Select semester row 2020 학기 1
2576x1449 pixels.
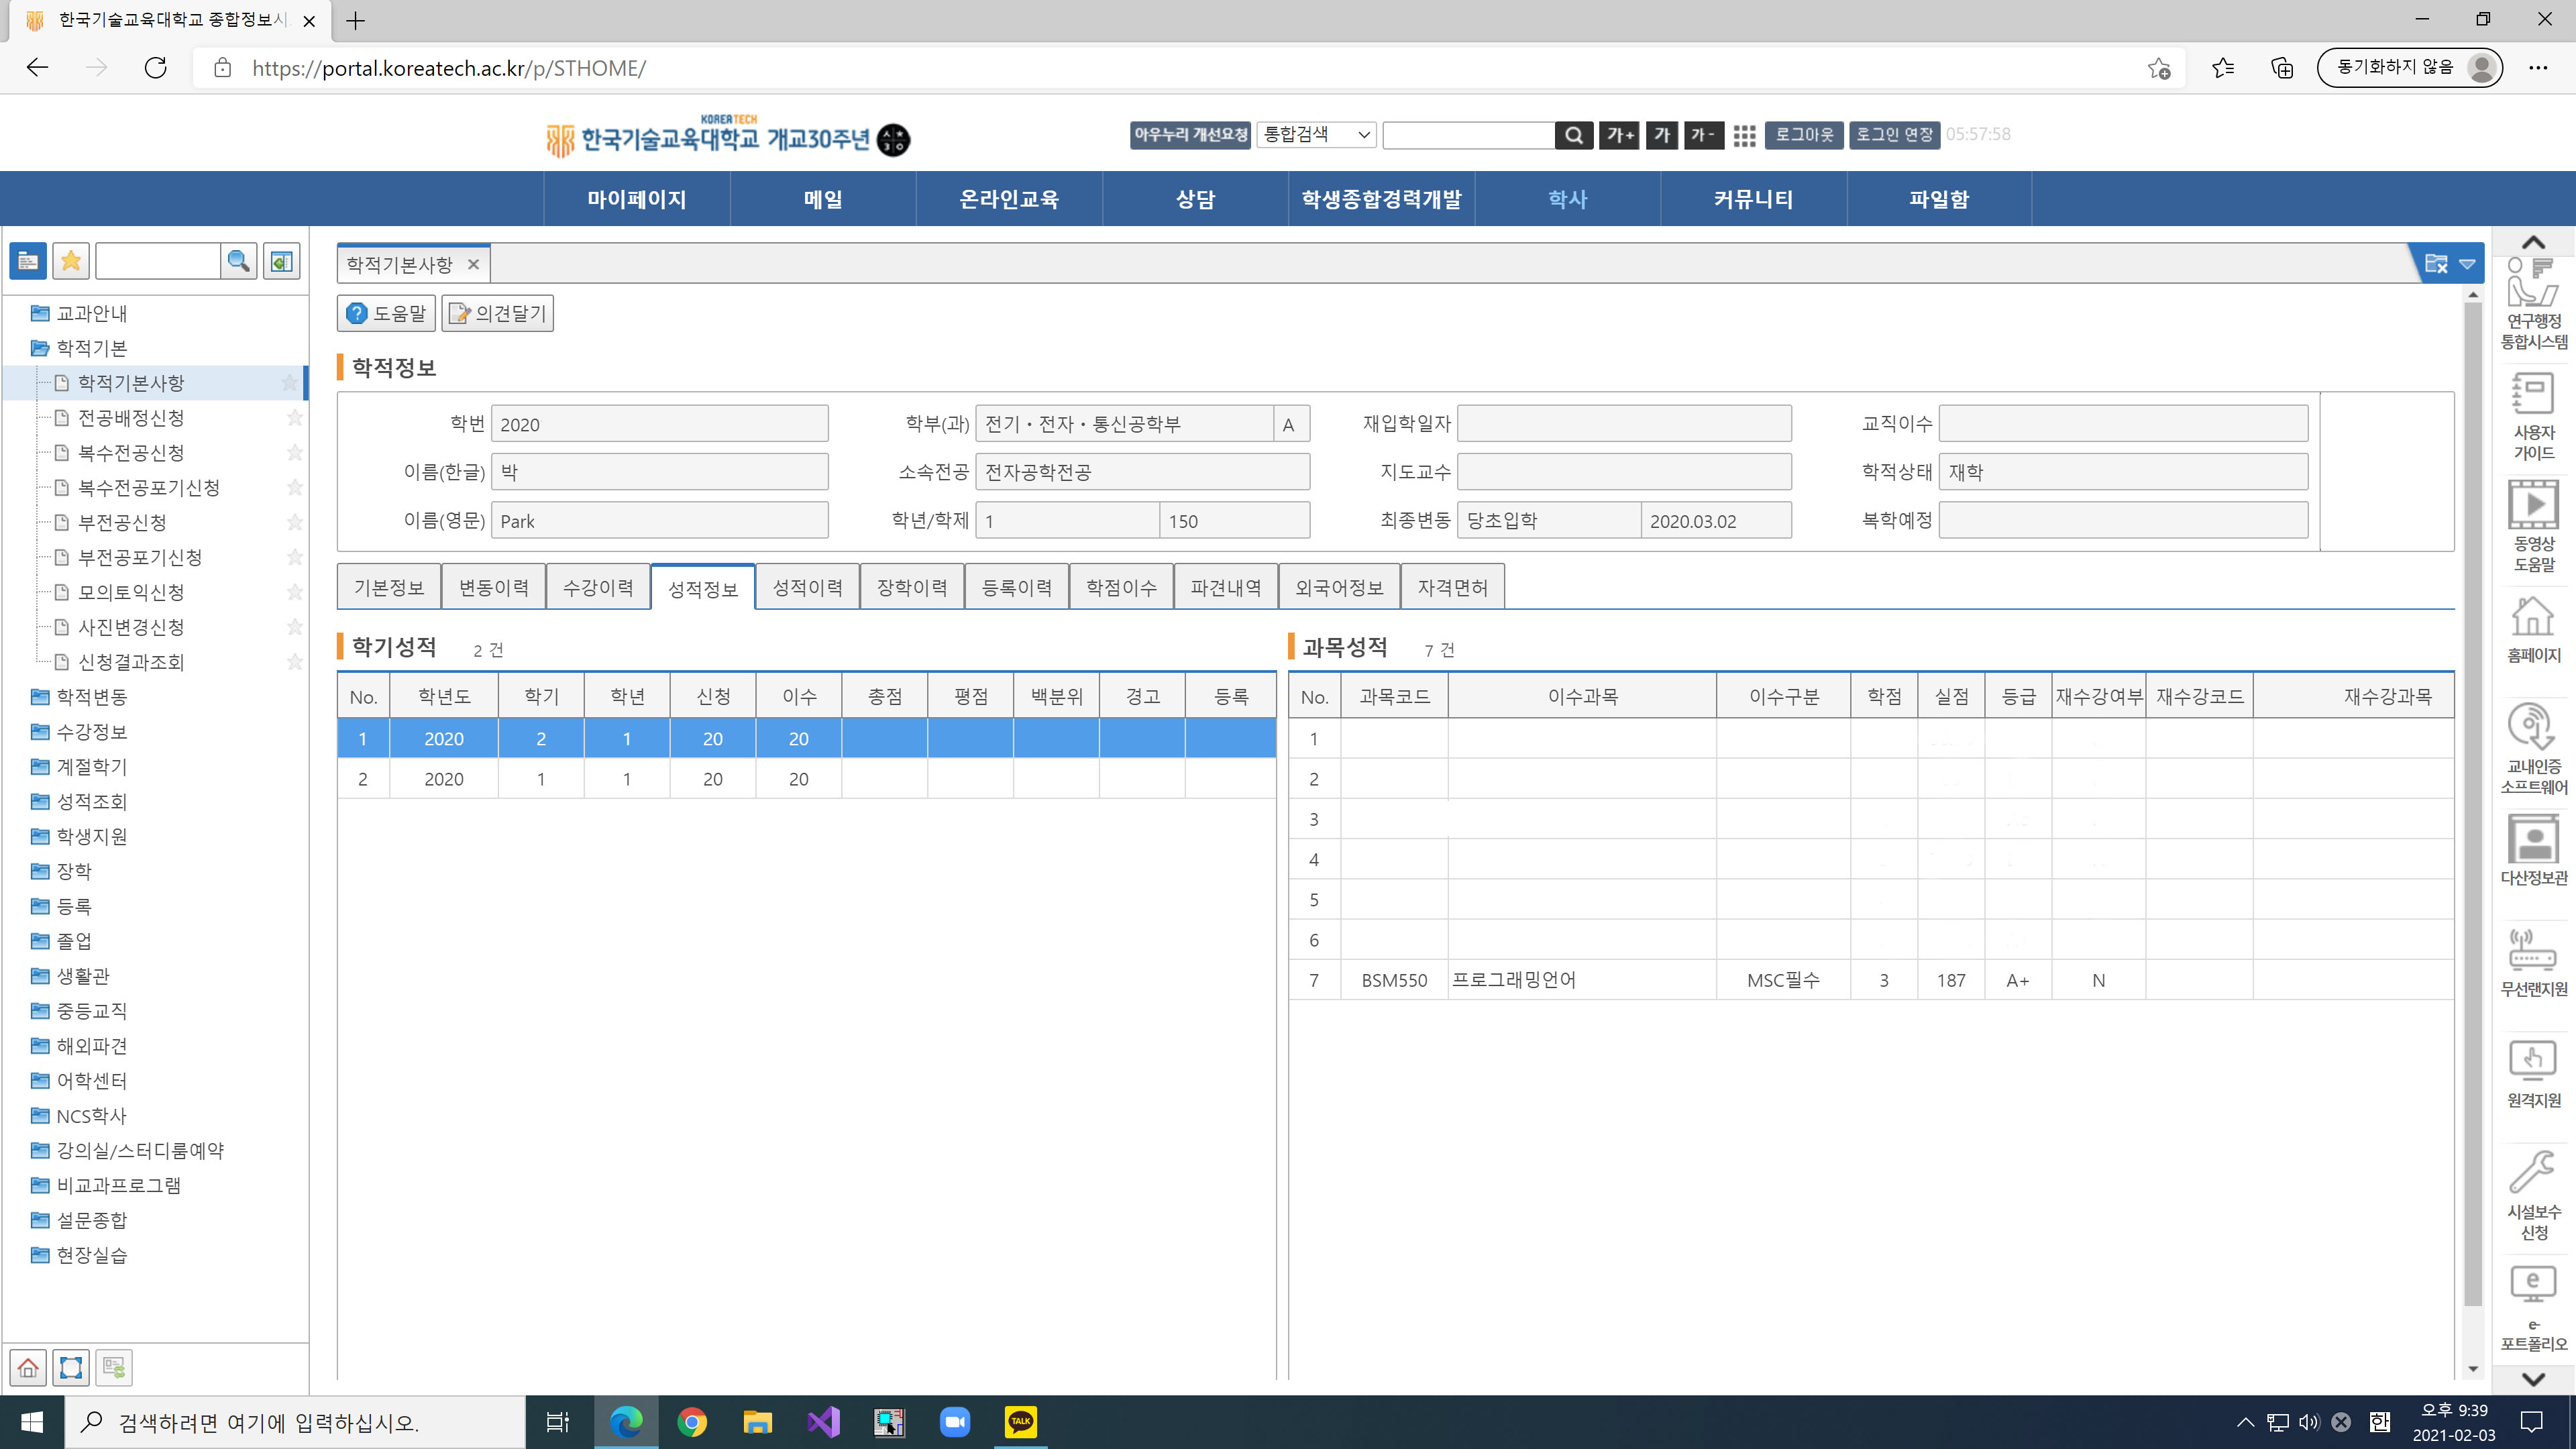pyautogui.click(x=806, y=779)
